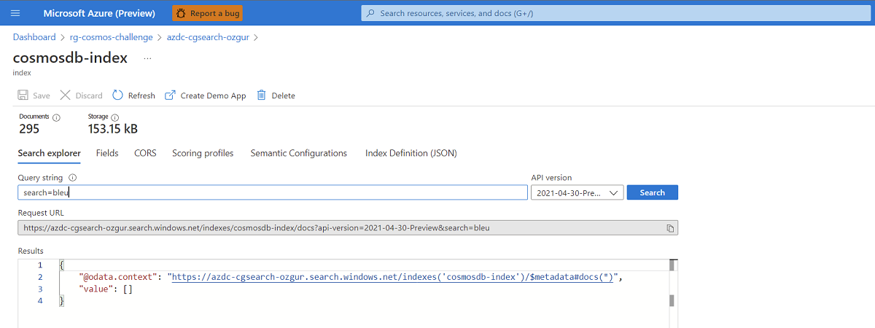Show the Query string info icon
Viewport: 875px width, 328px height.
72,178
